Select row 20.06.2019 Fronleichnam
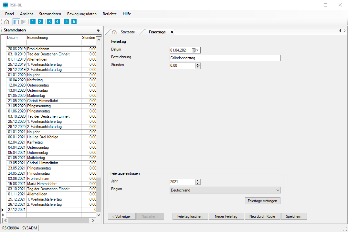The image size is (348, 232). pos(51,49)
